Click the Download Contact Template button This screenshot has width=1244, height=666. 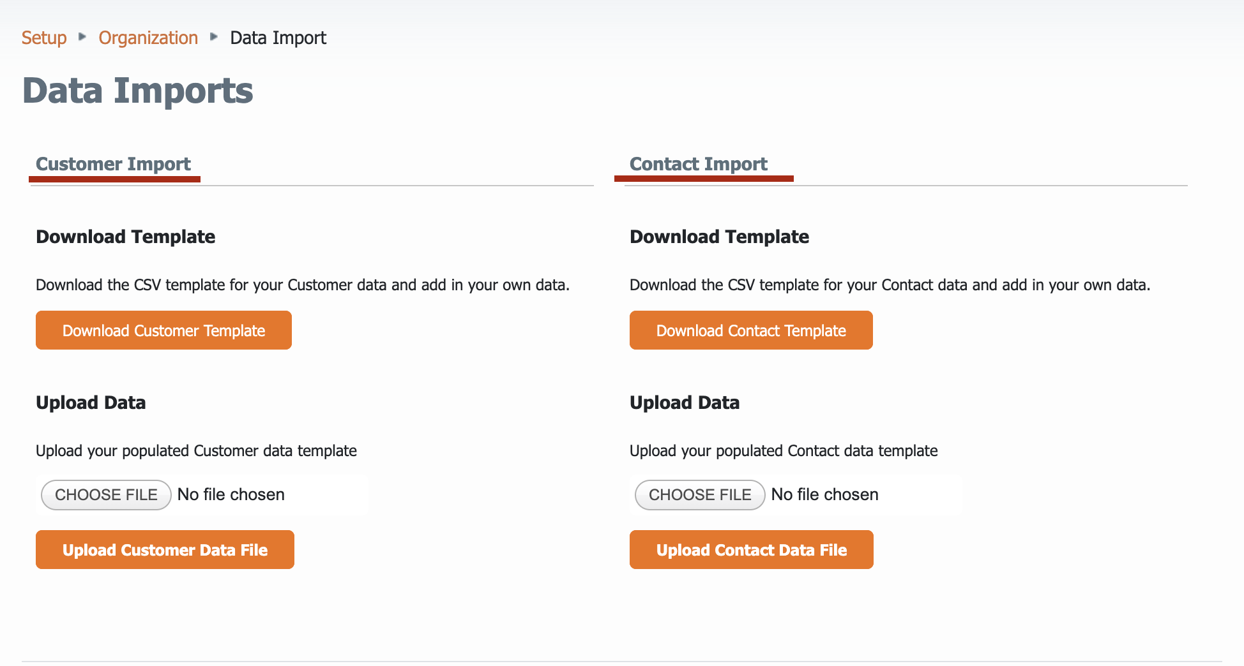751,330
